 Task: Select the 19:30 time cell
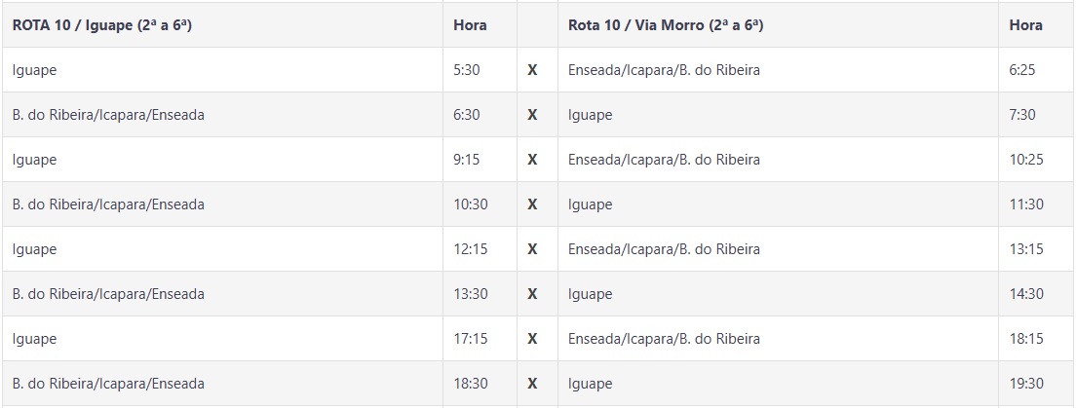tap(1026, 384)
